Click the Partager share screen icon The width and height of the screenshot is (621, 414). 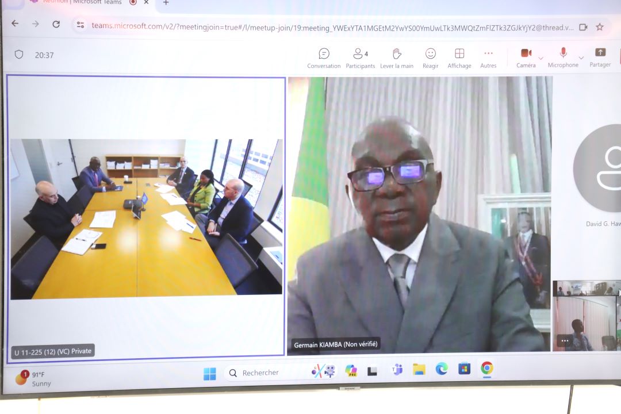[x=600, y=56]
